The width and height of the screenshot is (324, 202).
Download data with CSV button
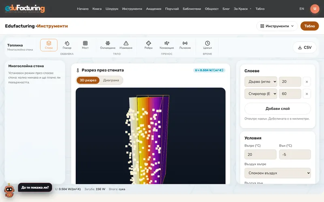click(305, 47)
